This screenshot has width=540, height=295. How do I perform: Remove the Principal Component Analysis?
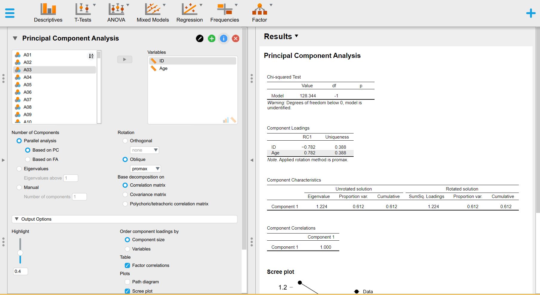235,39
